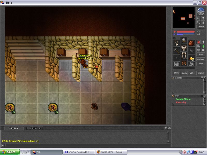Viewport: 207px width, 155px height.
Task: Click the Cap 569 indicator
Action: click(191, 64)
